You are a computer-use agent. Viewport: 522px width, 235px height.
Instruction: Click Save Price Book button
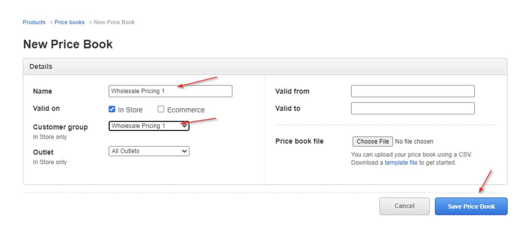tap(471, 207)
